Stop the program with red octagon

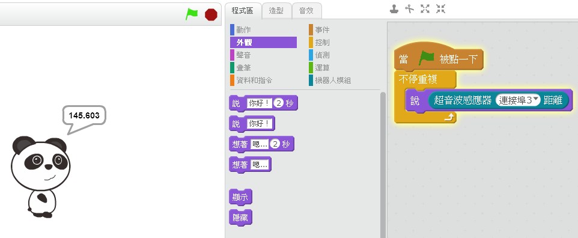(x=211, y=15)
